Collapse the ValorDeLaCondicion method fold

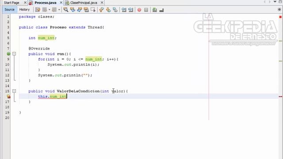point(14,91)
